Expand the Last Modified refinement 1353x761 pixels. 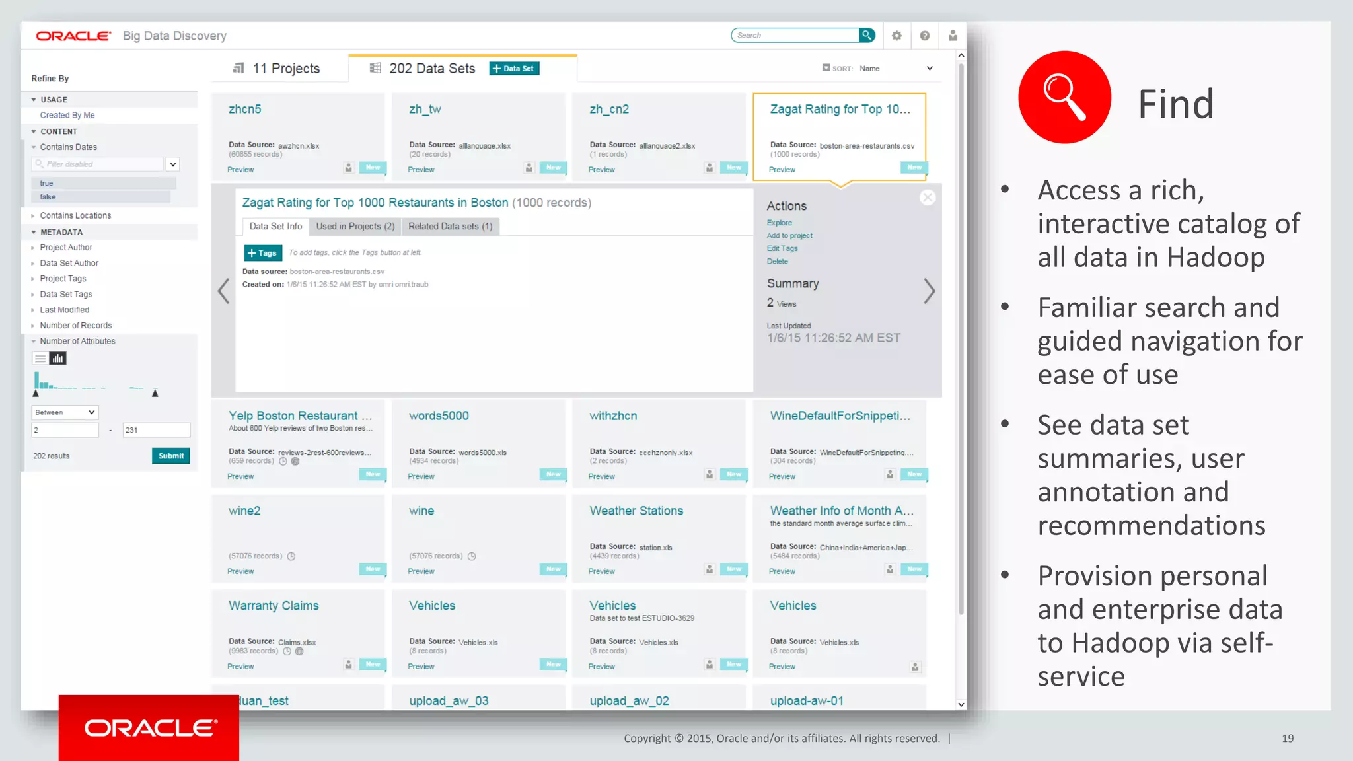tap(34, 310)
